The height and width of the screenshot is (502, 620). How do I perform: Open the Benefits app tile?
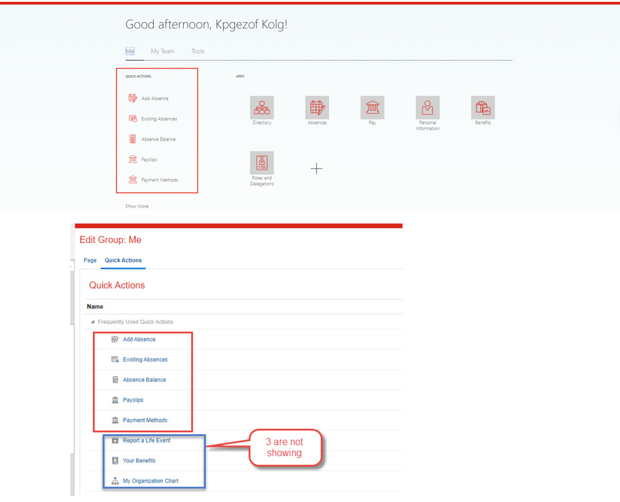tap(483, 107)
